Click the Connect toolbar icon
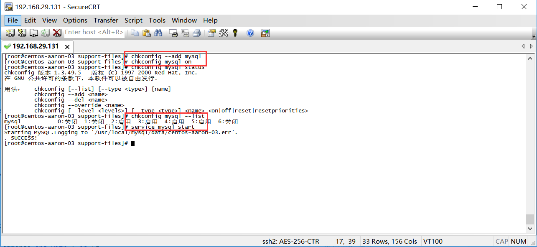Viewport: 537px width, 247px height. click(10, 33)
